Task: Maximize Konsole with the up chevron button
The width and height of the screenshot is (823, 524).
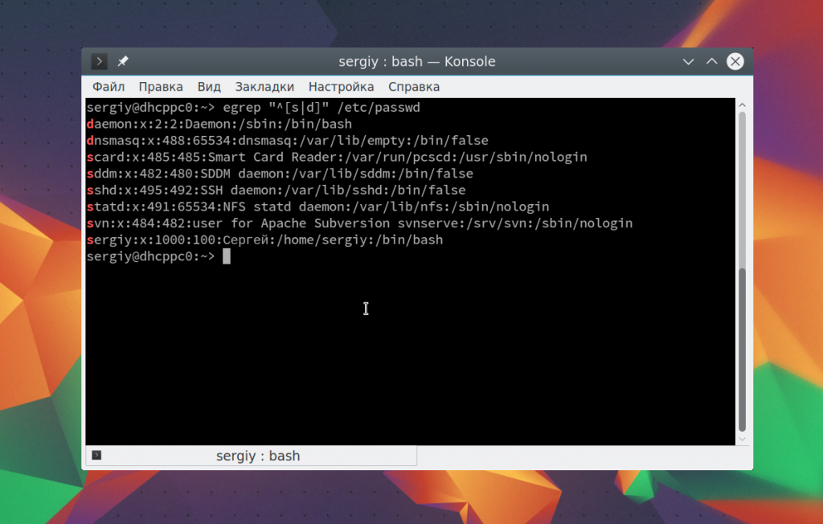Action: (712, 61)
